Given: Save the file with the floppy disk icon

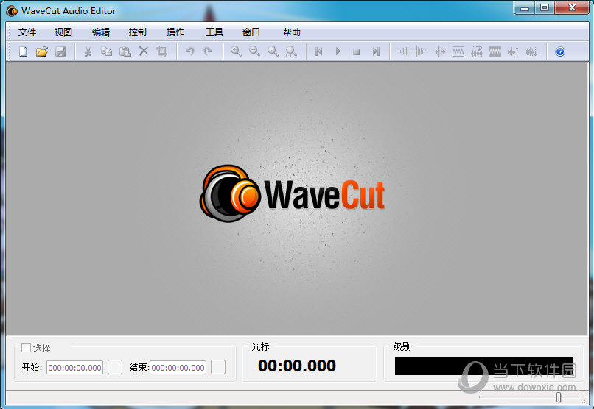Looking at the screenshot, I should tap(60, 51).
